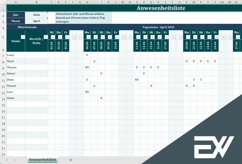Click Robert's F entry on 14.04
The height and width of the screenshot is (164, 242).
point(144,73)
